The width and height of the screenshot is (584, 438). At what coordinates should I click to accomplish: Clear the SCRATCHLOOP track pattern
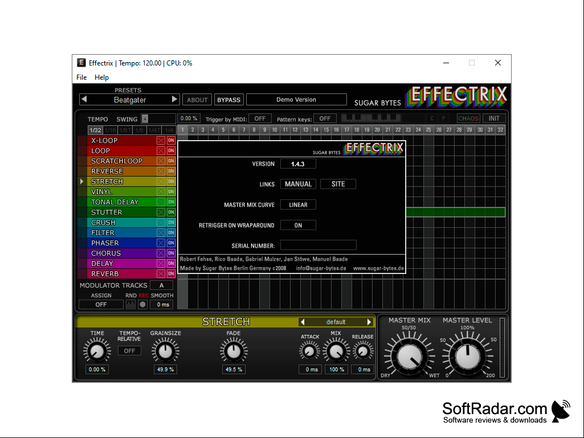point(161,161)
